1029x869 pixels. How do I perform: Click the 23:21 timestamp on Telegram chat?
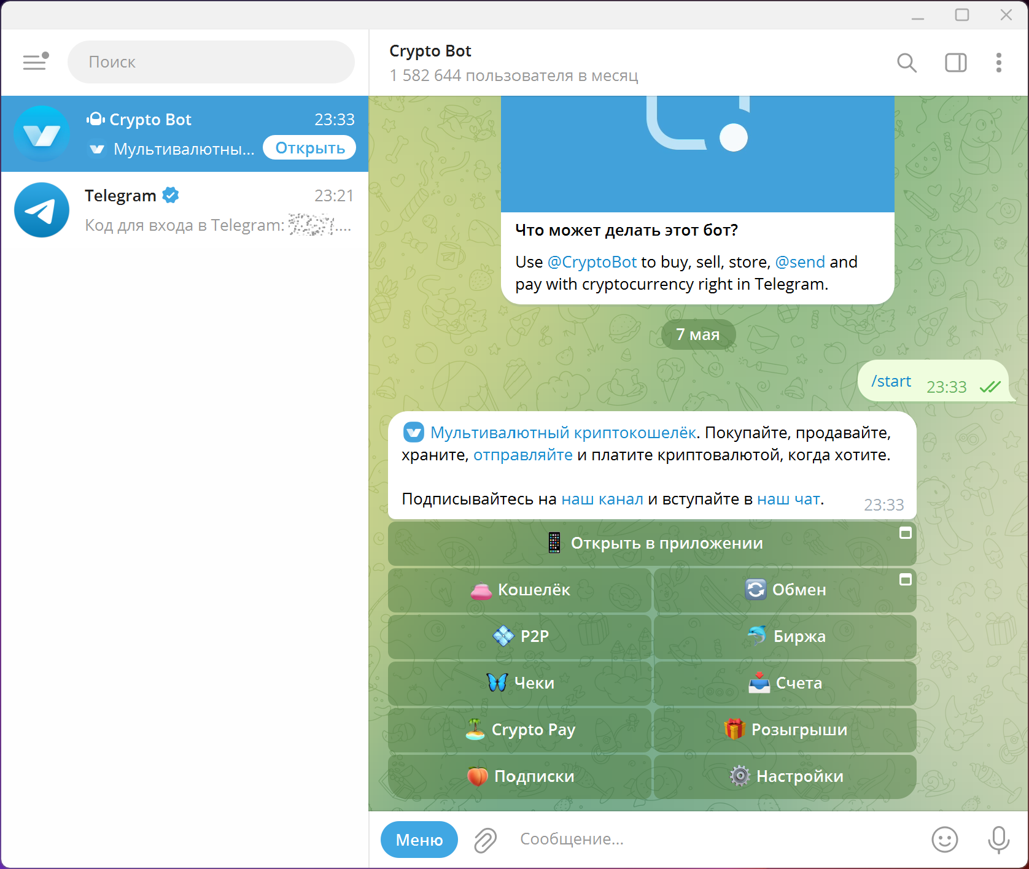[334, 196]
